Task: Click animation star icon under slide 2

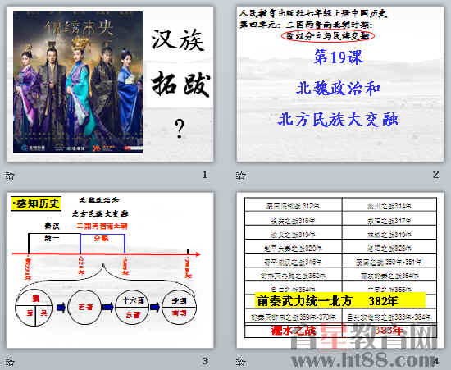Action: coord(241,175)
